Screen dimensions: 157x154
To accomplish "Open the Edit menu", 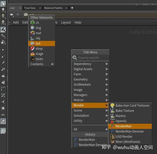I will 25,23.
